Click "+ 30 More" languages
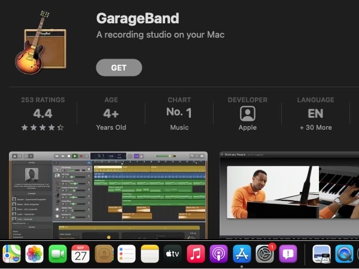 pyautogui.click(x=316, y=127)
